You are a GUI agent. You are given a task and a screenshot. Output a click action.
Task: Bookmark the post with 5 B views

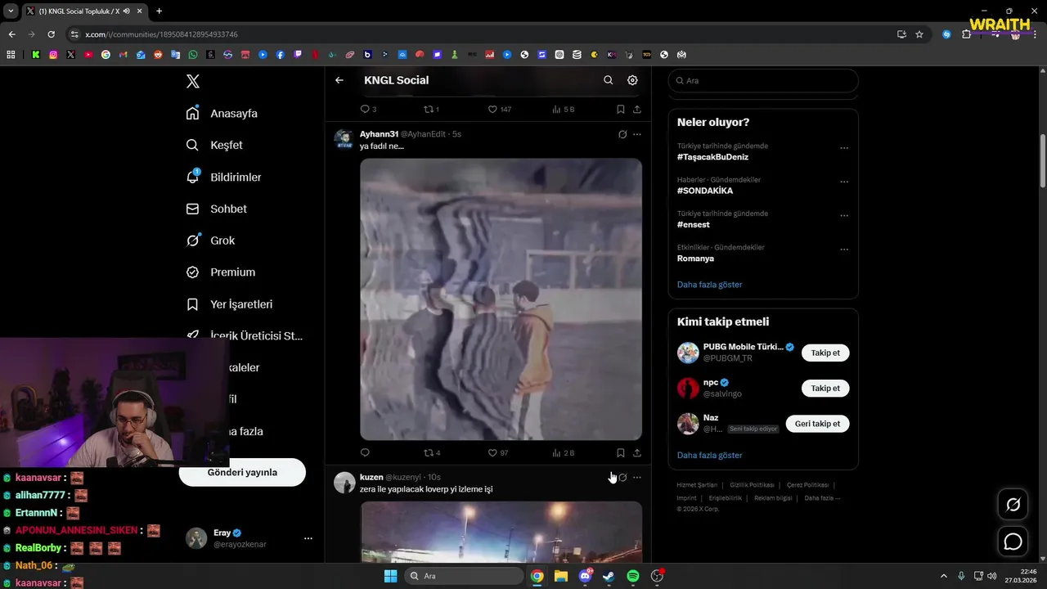click(x=621, y=109)
